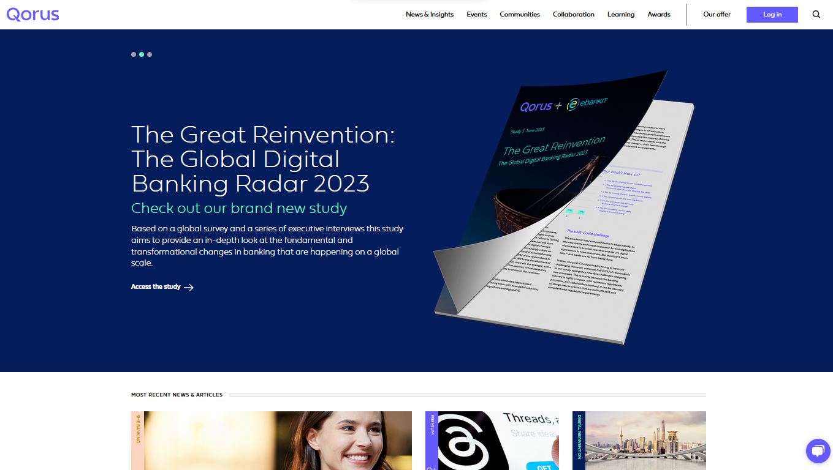Open the Threads premium article thumbnail
The width and height of the screenshot is (833, 470).
(x=498, y=441)
